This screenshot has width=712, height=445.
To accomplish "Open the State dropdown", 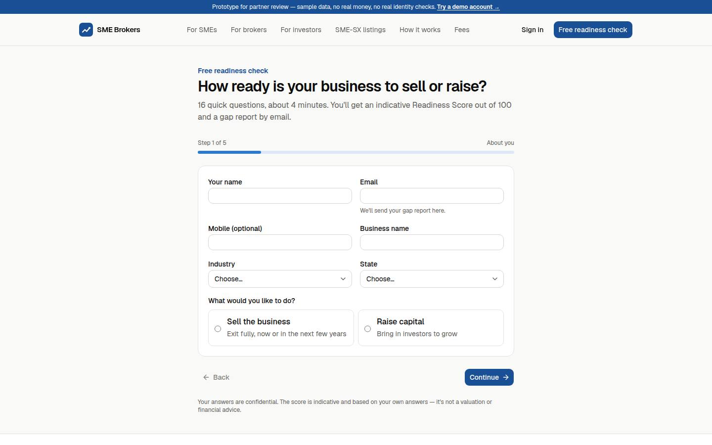I will click(x=432, y=279).
